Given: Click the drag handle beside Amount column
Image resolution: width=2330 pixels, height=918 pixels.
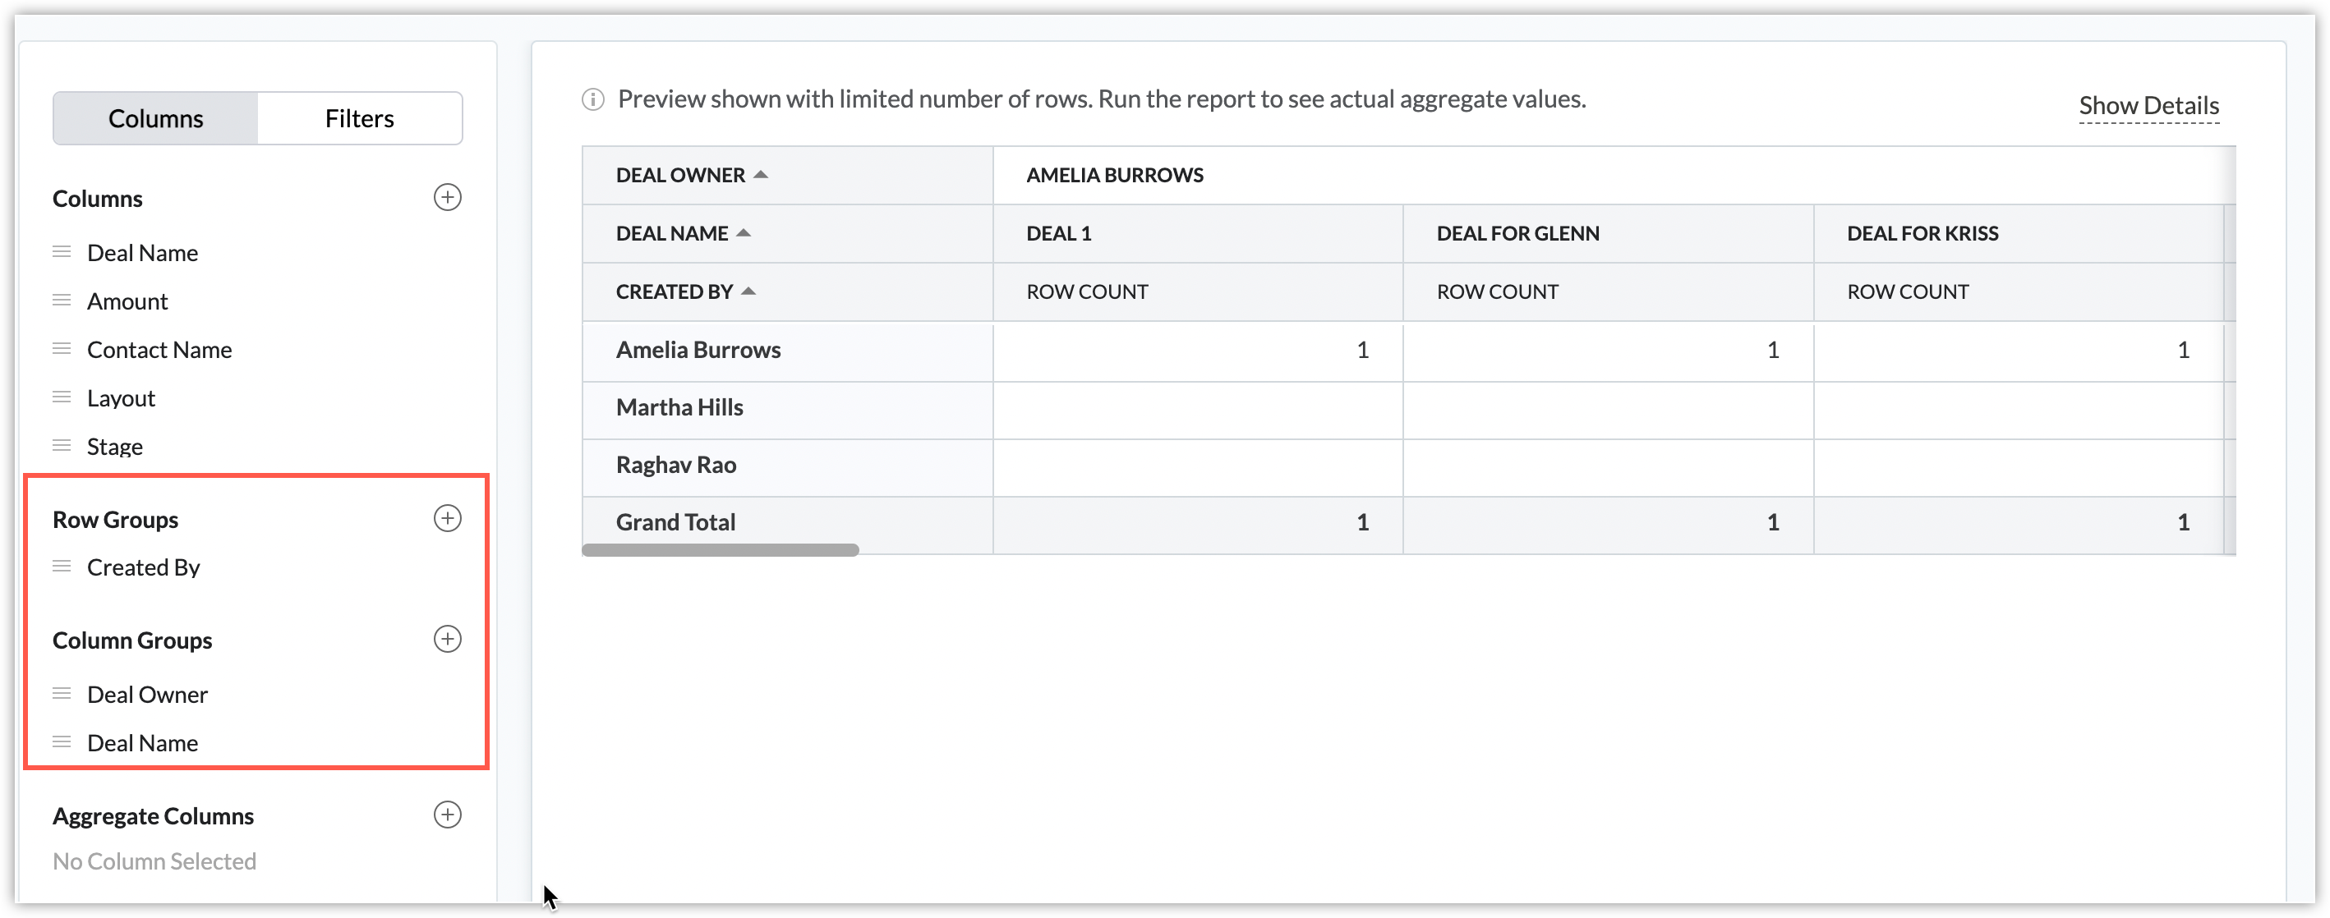Looking at the screenshot, I should tap(62, 301).
